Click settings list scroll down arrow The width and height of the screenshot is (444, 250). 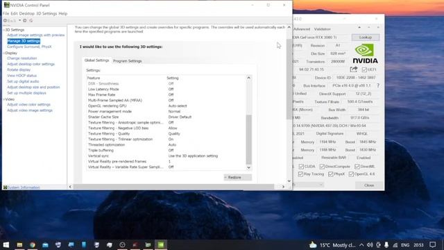248,167
